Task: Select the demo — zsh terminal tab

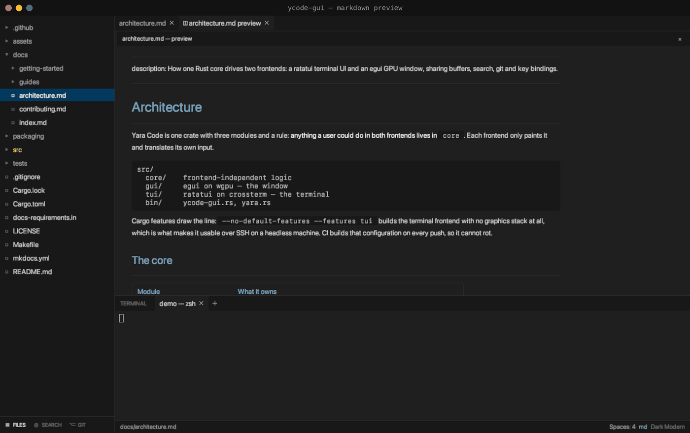Action: 177,304
